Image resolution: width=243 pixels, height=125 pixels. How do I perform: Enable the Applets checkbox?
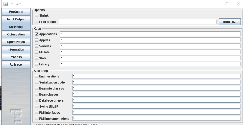37,40
